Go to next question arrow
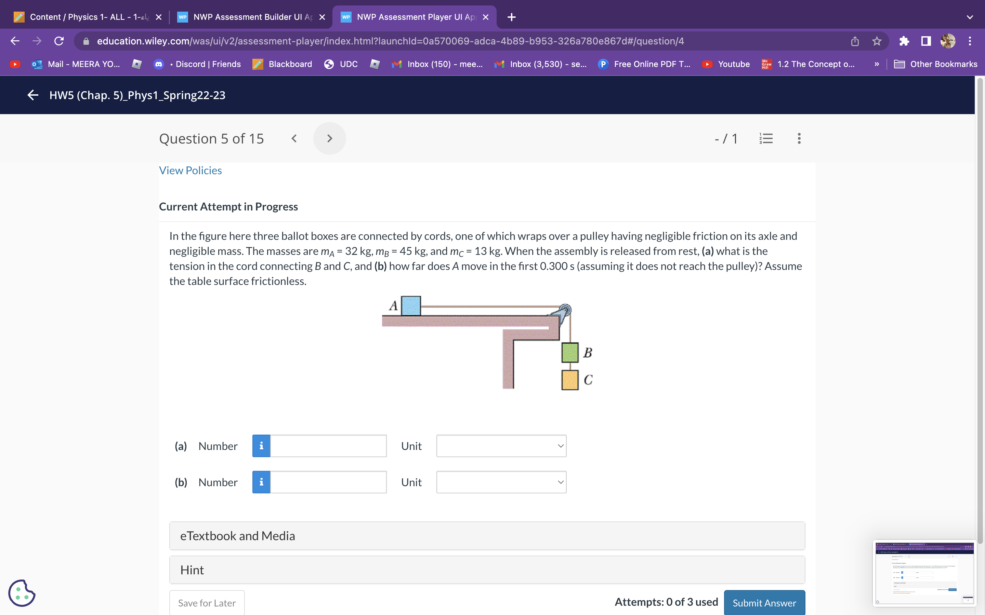The image size is (985, 615). click(329, 138)
